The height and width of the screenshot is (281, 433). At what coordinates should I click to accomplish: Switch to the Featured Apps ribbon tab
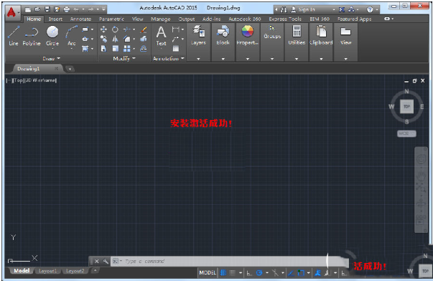(x=354, y=19)
